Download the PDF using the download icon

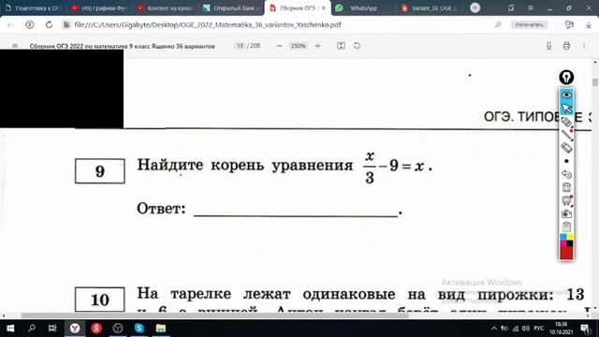click(548, 46)
